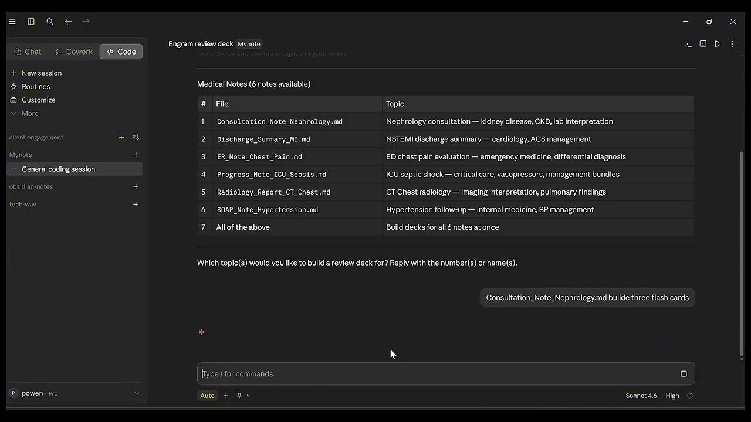Add new session under obsidian-notes
This screenshot has width=751, height=422.
point(136,186)
